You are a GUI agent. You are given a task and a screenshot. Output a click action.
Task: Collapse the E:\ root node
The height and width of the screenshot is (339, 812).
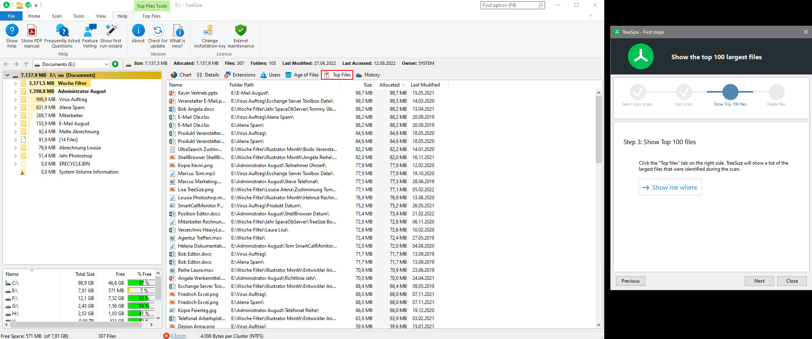[x=7, y=75]
